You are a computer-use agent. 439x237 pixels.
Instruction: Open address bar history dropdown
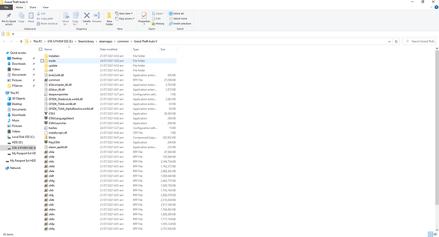pyautogui.click(x=389, y=41)
